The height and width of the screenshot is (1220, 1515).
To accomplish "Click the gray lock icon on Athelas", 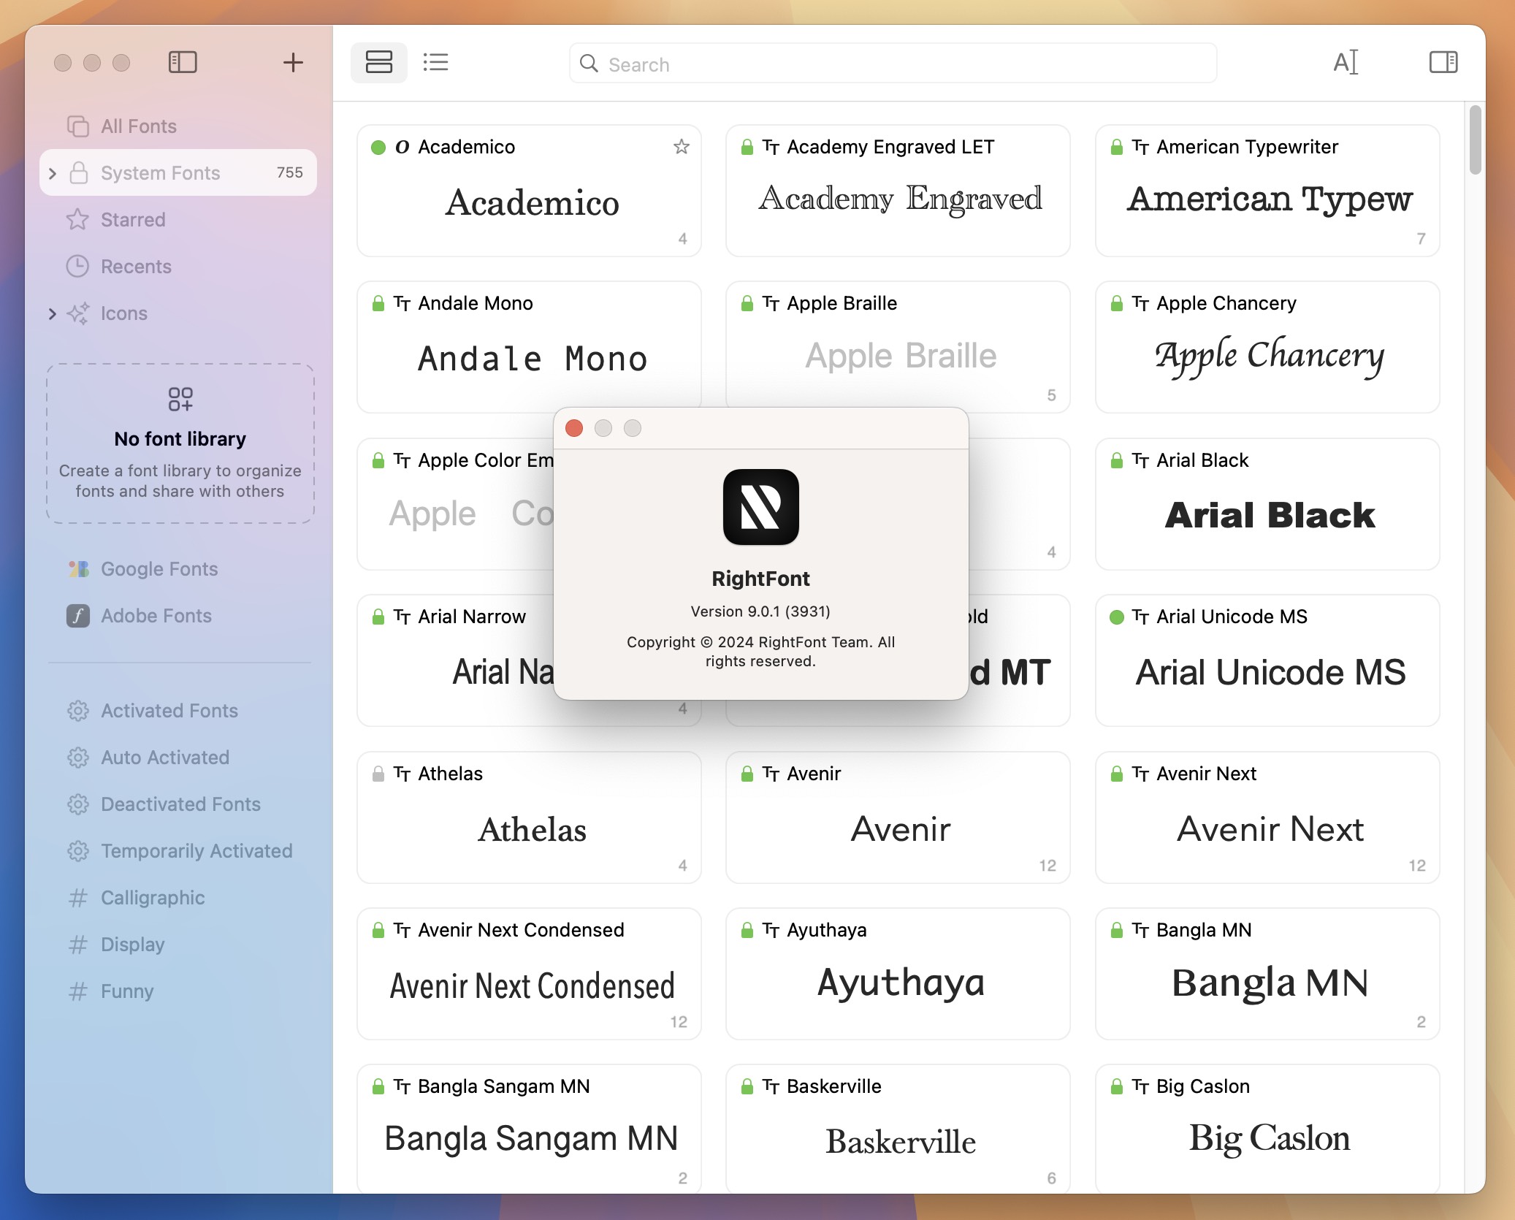I will coord(378,774).
